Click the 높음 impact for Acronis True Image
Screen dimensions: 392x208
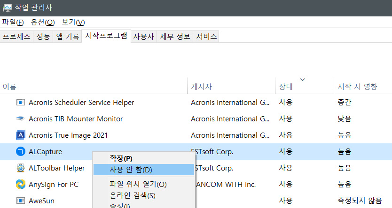point(344,135)
